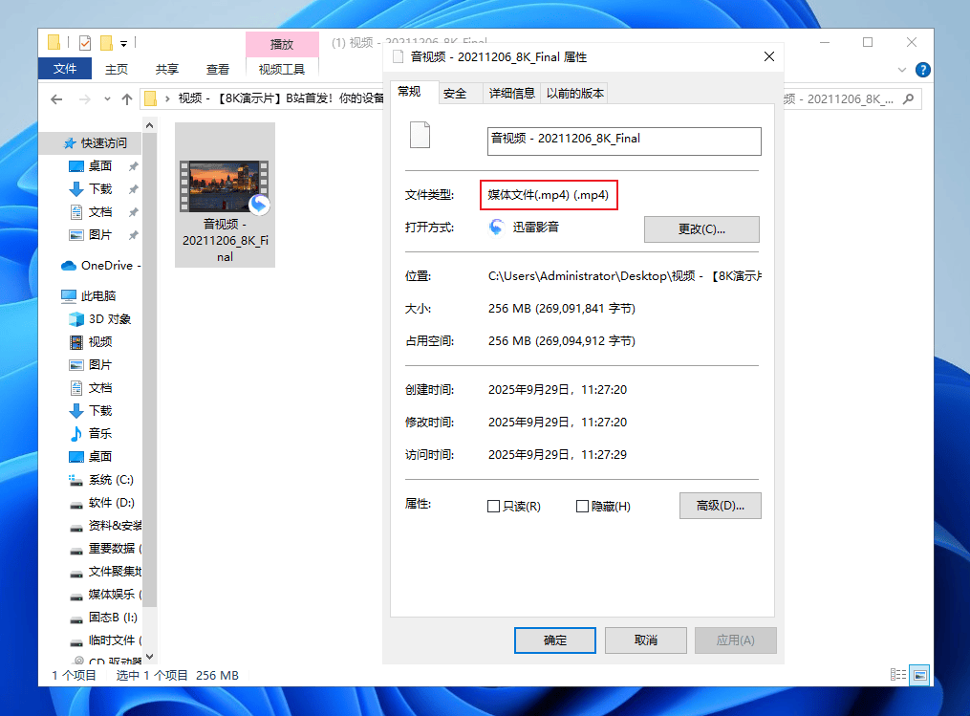Toggle the 只读(R) read-only checkbox
970x716 pixels.
(494, 507)
